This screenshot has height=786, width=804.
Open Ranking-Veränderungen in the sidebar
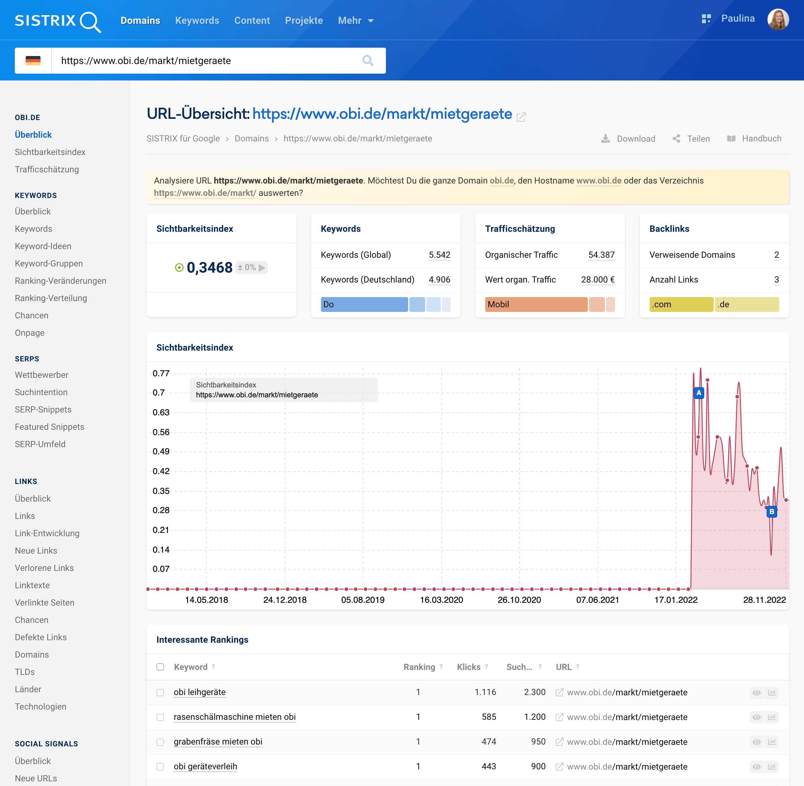point(60,281)
